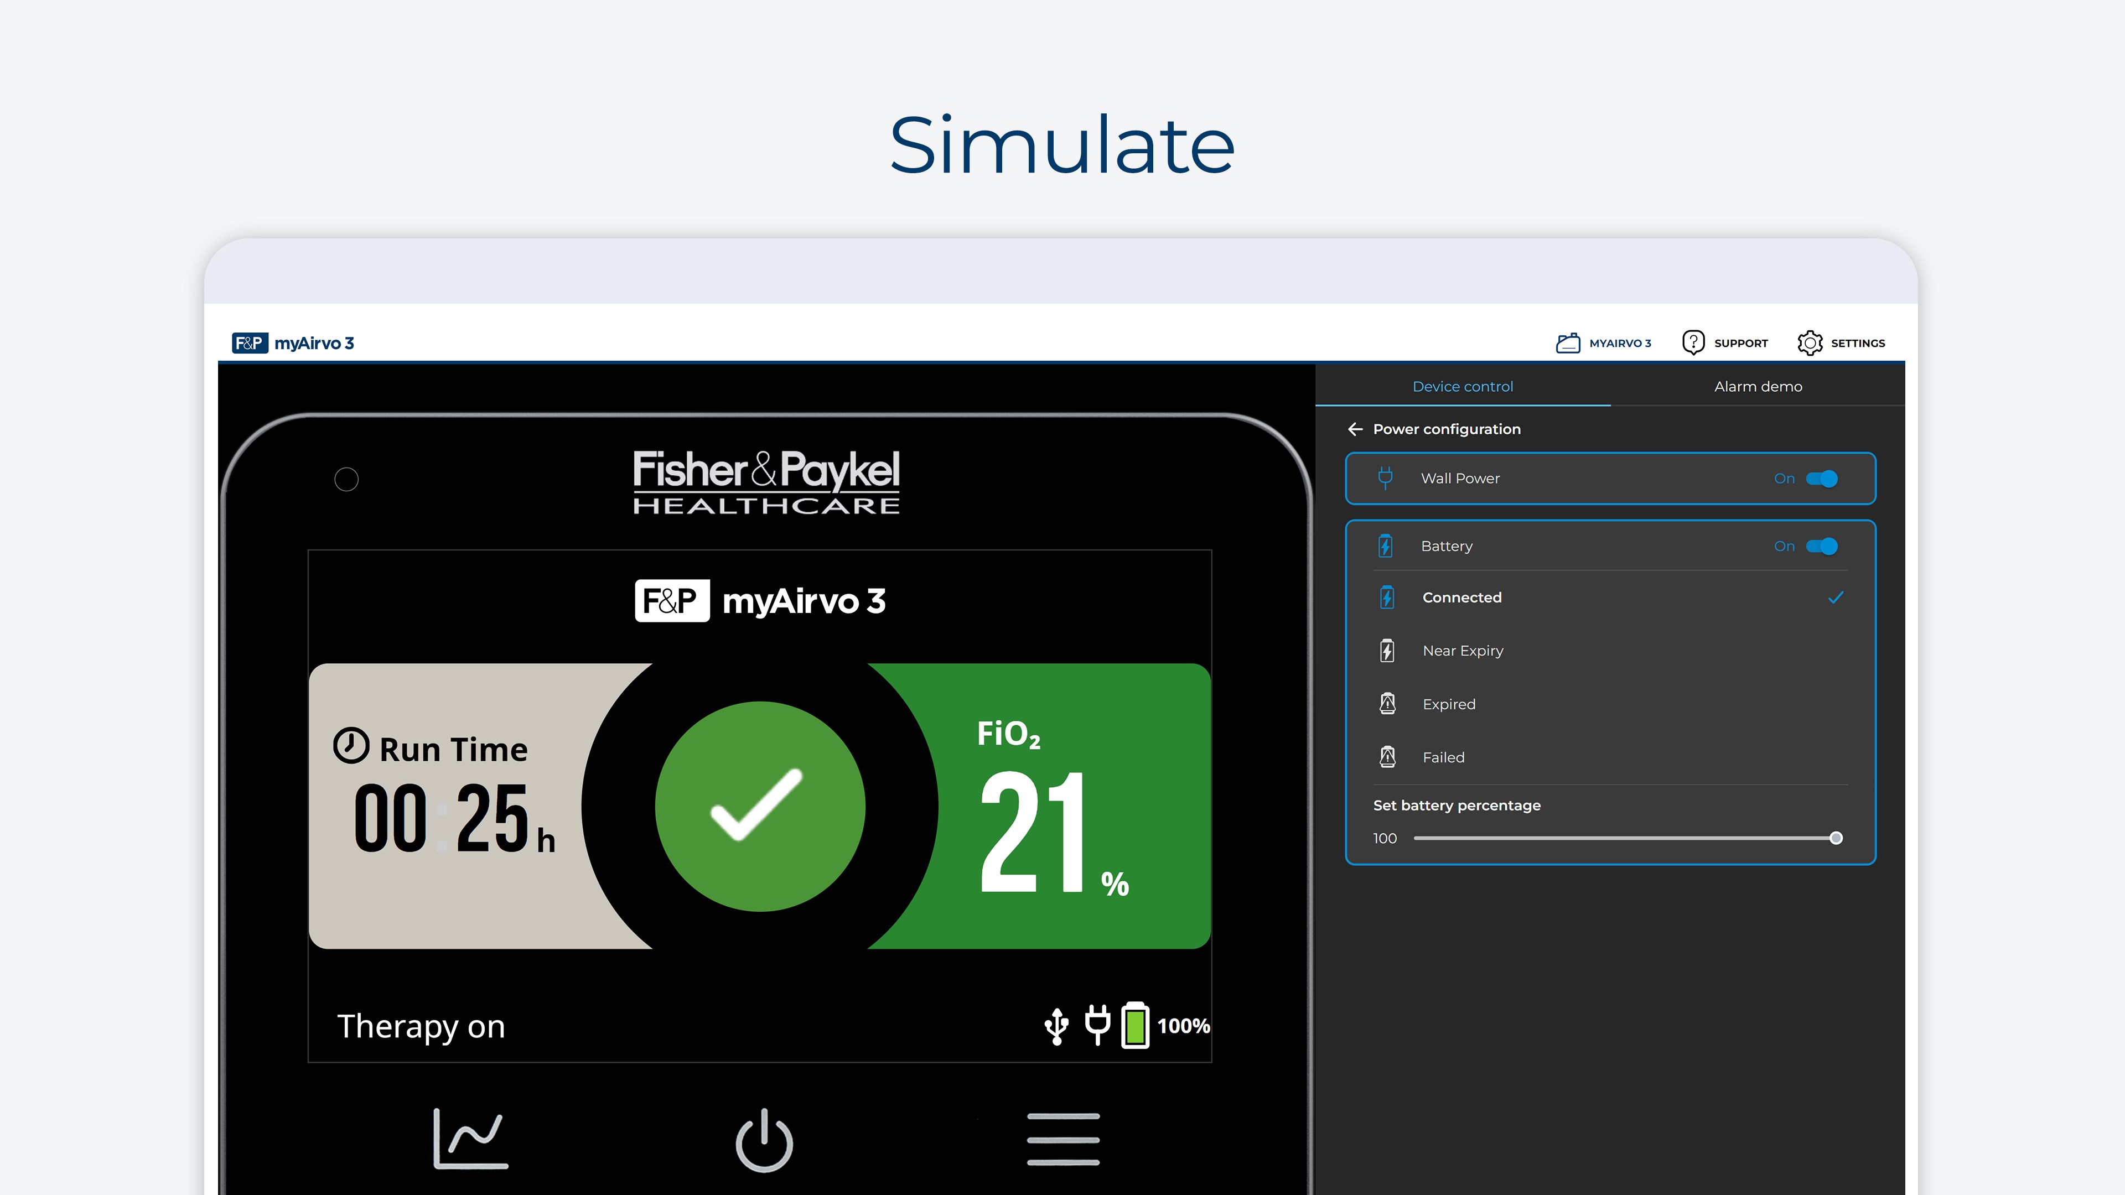The image size is (2125, 1195).
Task: Disable the Battery toggle switch
Action: [1821, 546]
